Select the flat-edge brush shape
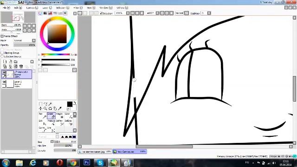The height and width of the screenshot is (167, 297). [74, 137]
